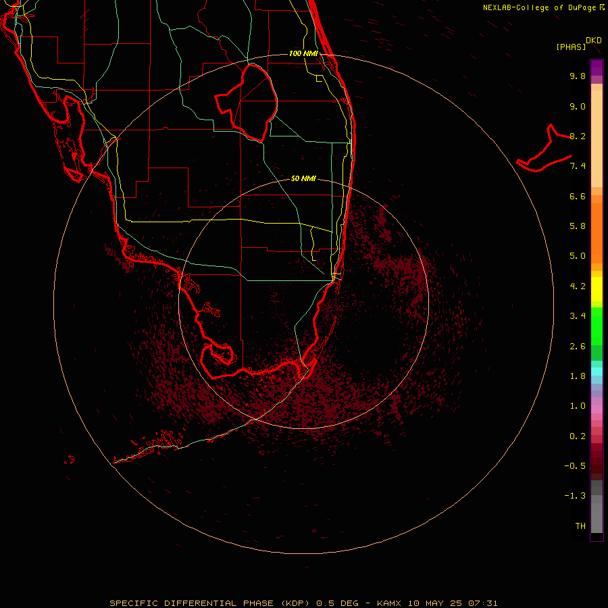Click the Lake Okeechobee red outline
The height and width of the screenshot is (608, 608).
(246, 103)
